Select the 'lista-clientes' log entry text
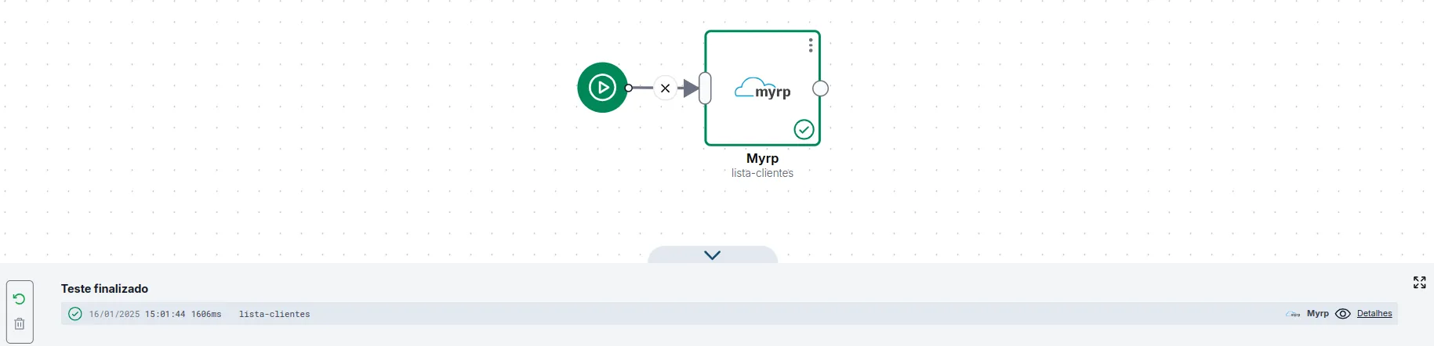This screenshot has width=1434, height=346. [x=274, y=314]
